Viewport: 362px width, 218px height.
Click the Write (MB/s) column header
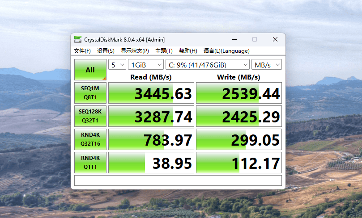238,77
